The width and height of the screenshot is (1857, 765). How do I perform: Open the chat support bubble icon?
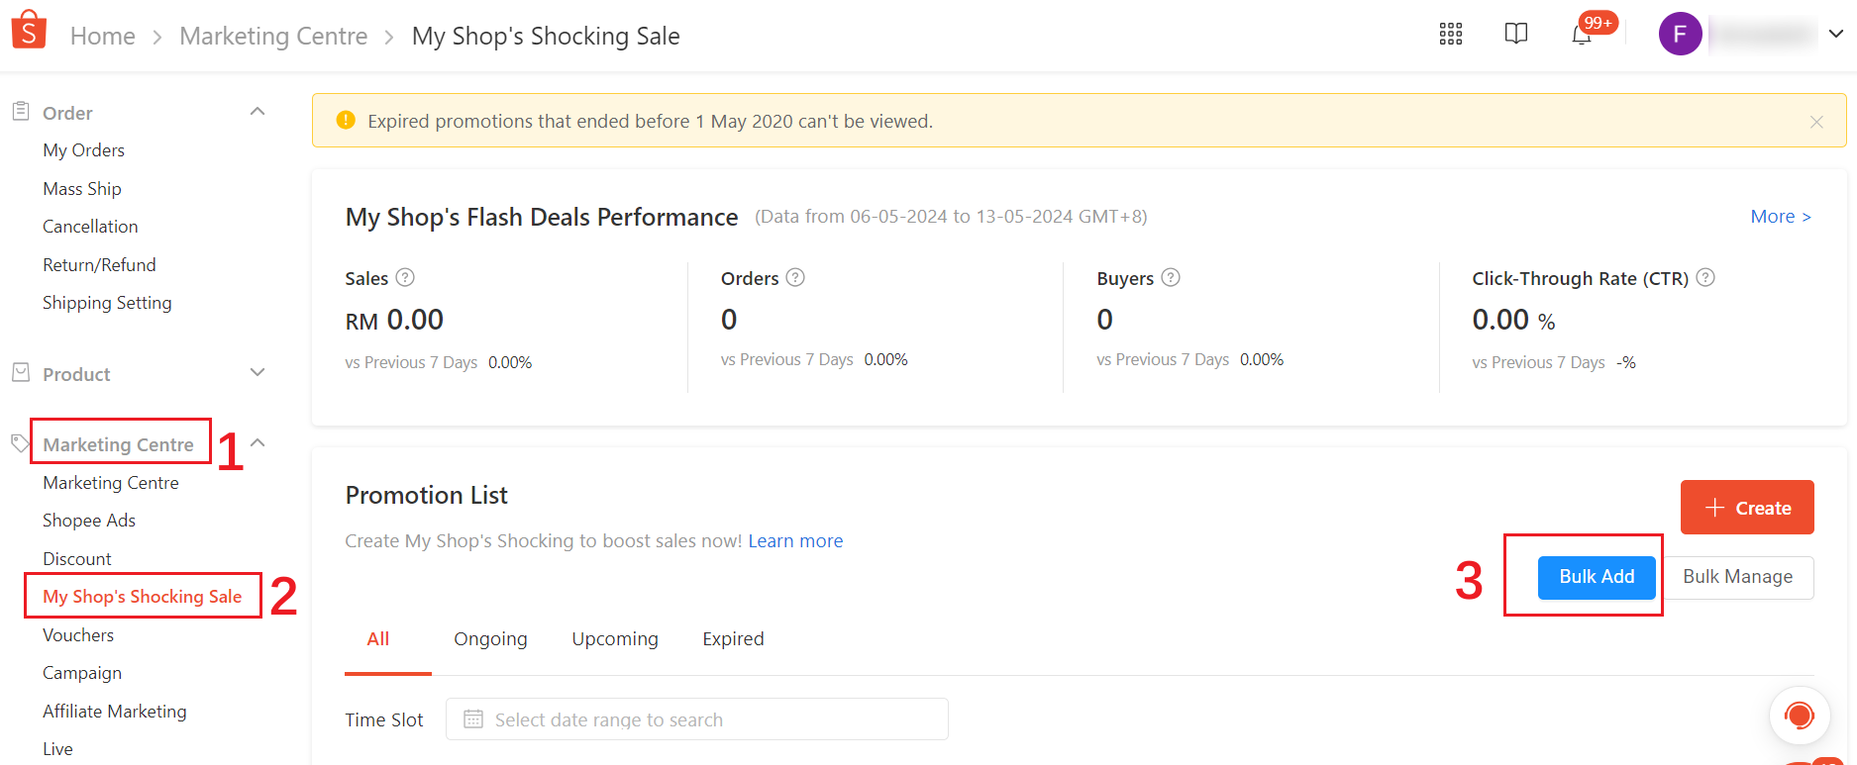pyautogui.click(x=1800, y=716)
